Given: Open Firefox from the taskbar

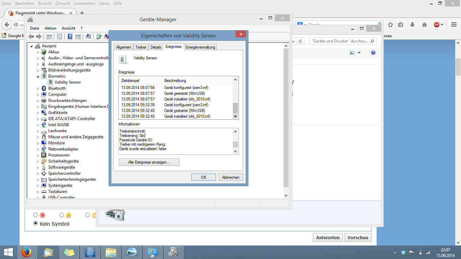Looking at the screenshot, I should tap(26, 252).
